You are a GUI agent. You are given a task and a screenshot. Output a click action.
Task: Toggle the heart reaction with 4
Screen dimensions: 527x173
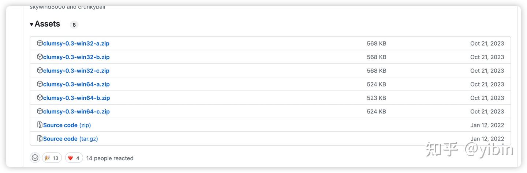click(x=74, y=158)
